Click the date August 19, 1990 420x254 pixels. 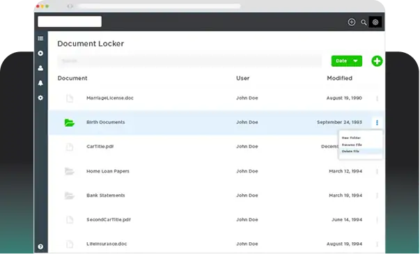(344, 98)
